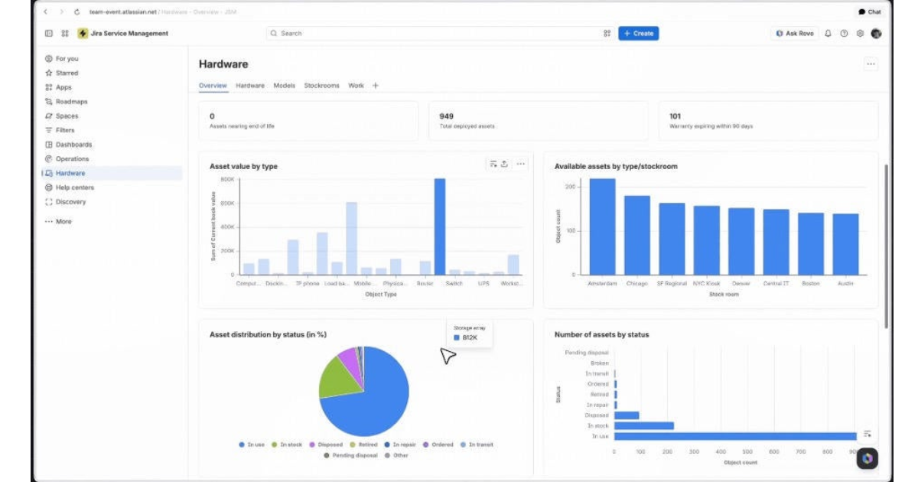Viewport: 918px width, 482px height.
Task: Select the Hardware item in the sidebar
Action: 111,174
